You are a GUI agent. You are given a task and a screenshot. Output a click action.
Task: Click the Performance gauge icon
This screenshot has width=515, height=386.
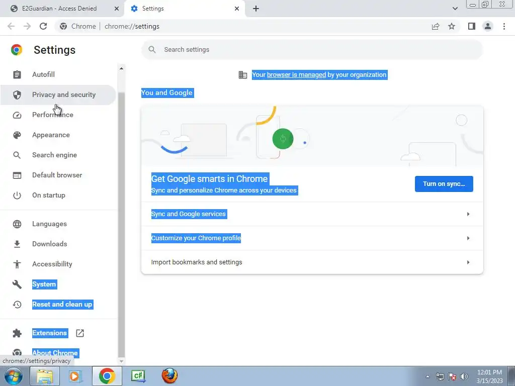click(x=17, y=115)
